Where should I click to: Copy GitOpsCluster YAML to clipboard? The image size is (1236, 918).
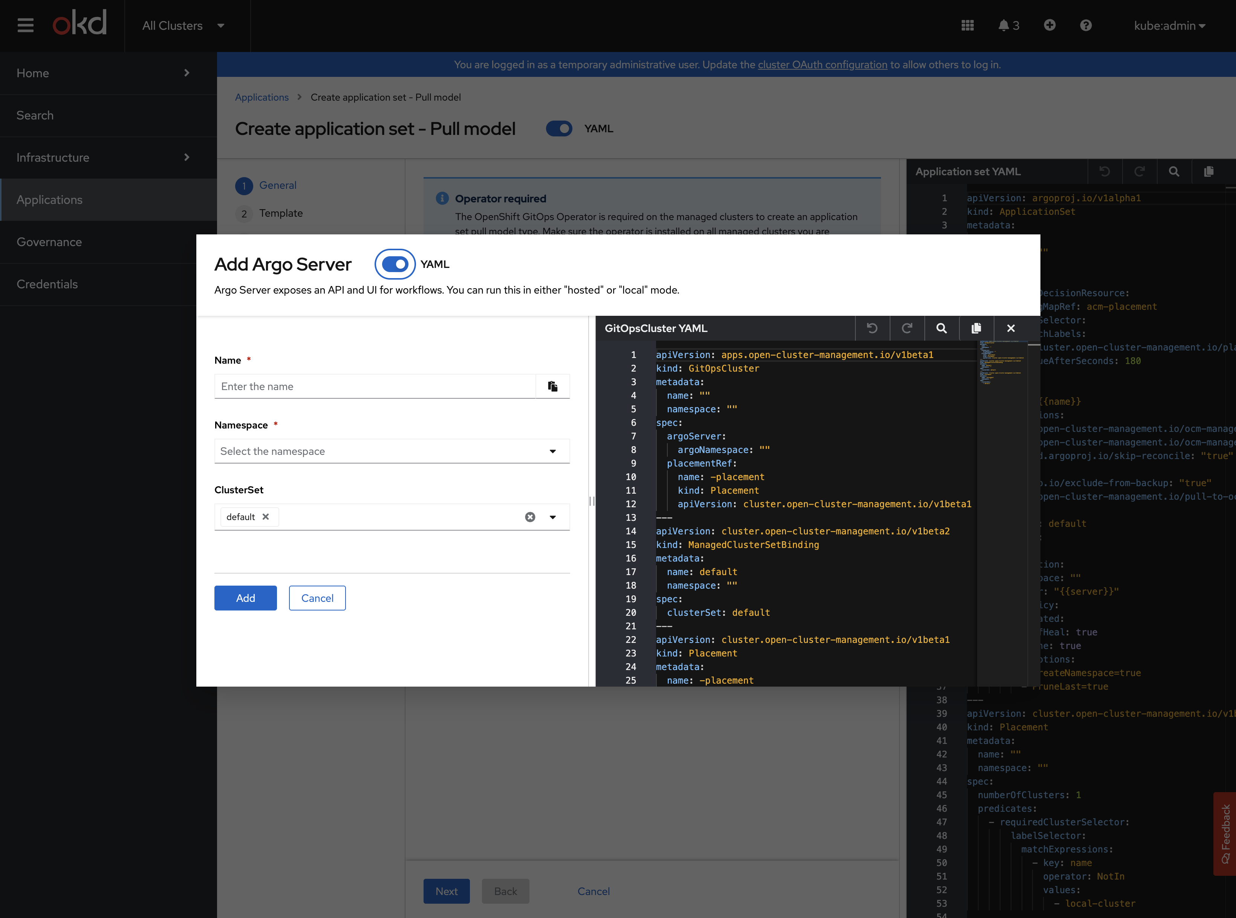(x=976, y=328)
